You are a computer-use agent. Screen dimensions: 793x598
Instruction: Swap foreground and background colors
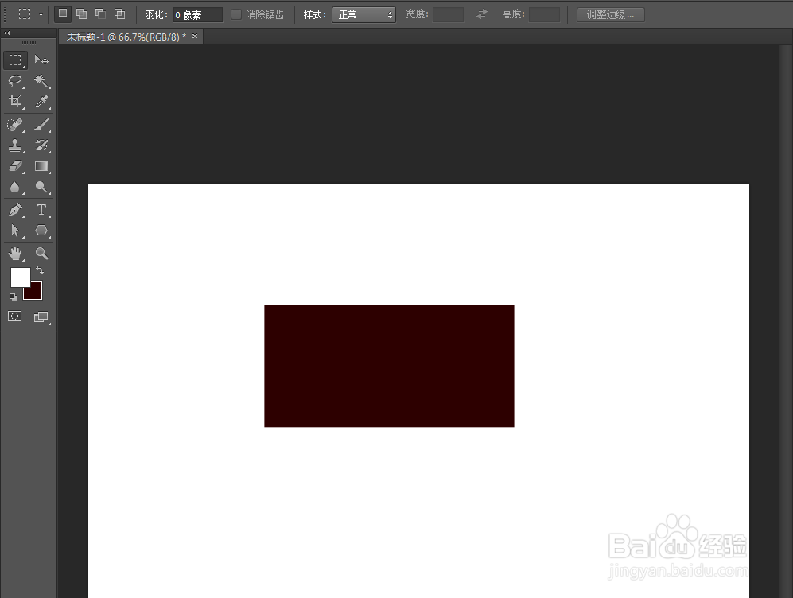click(x=40, y=271)
